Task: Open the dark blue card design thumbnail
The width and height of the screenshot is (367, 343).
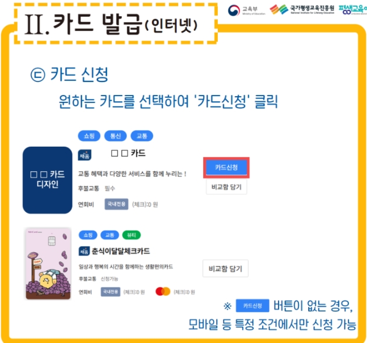Action: (x=48, y=180)
